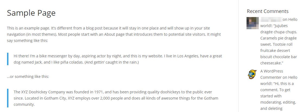Click the "Jujubes dragée chupa chups" comment excerpt
307x112 pixels.
click(278, 32)
